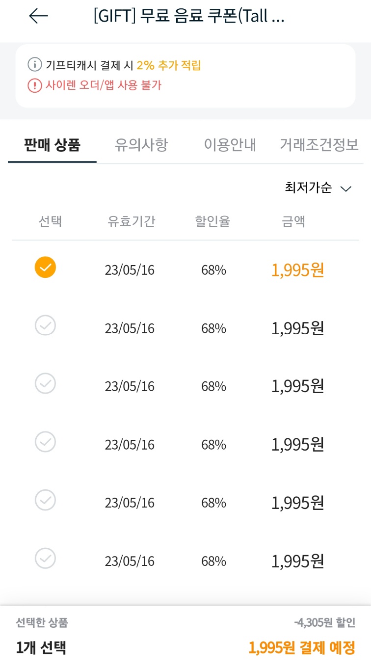Uncheck the selected orange checkmark in first row
The width and height of the screenshot is (371, 669).
pyautogui.click(x=45, y=268)
